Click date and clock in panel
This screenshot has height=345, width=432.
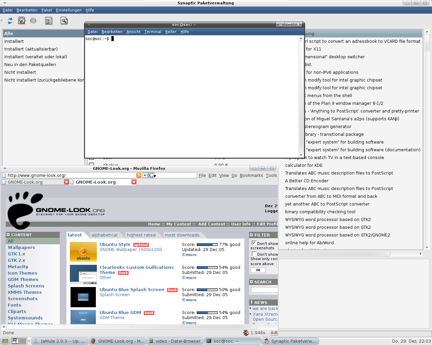coord(411,341)
